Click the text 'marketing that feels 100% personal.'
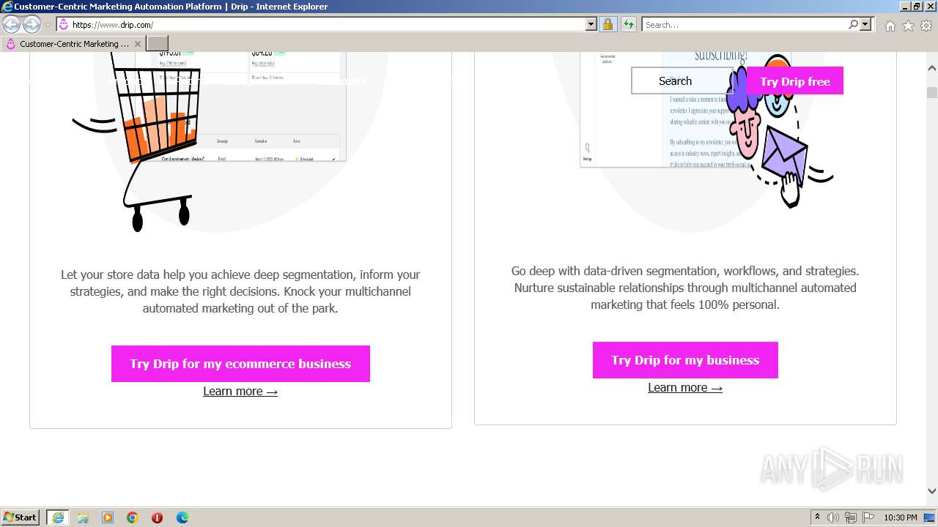Viewport: 938px width, 527px height. (685, 304)
